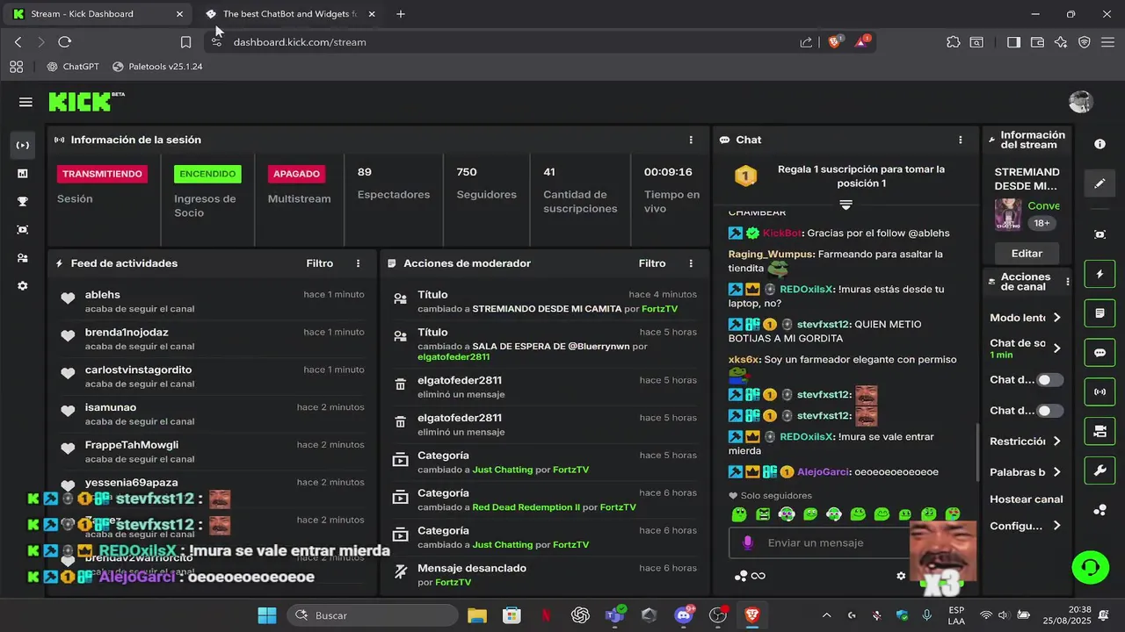
Task: Focus the Enviar un mensaje input
Action: click(x=817, y=542)
